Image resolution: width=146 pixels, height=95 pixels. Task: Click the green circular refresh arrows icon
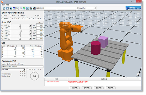click(x=24, y=8)
